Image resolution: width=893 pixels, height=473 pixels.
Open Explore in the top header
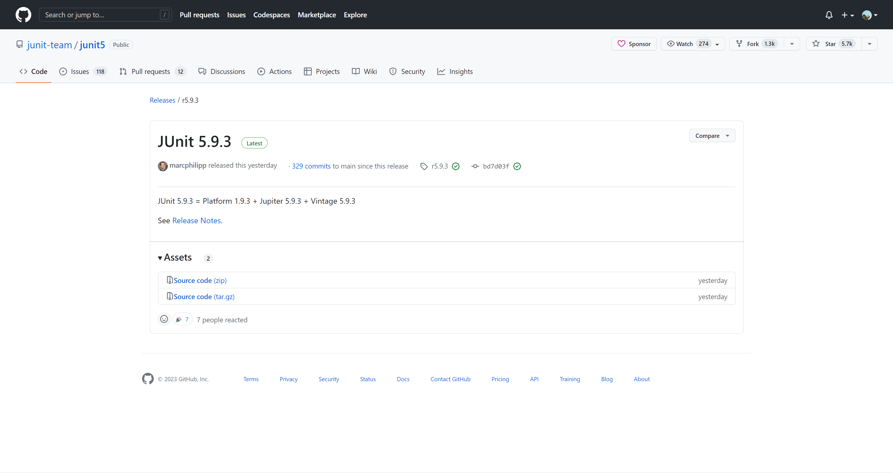(x=355, y=15)
